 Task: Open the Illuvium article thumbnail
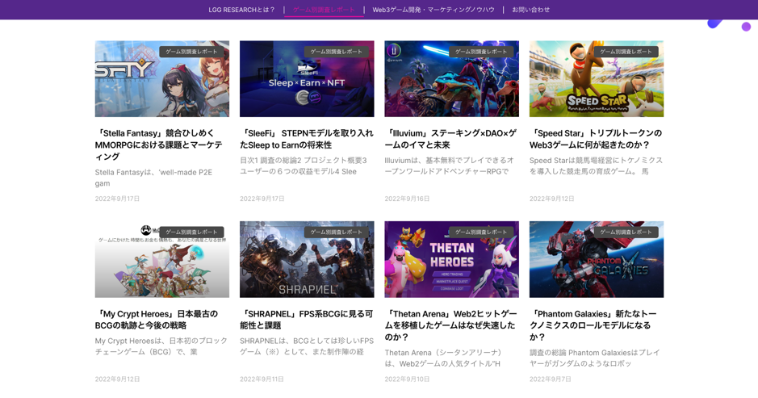pos(451,79)
